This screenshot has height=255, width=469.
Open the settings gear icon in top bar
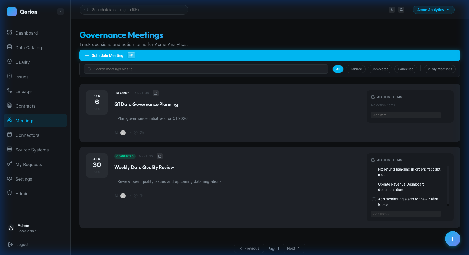point(392,10)
